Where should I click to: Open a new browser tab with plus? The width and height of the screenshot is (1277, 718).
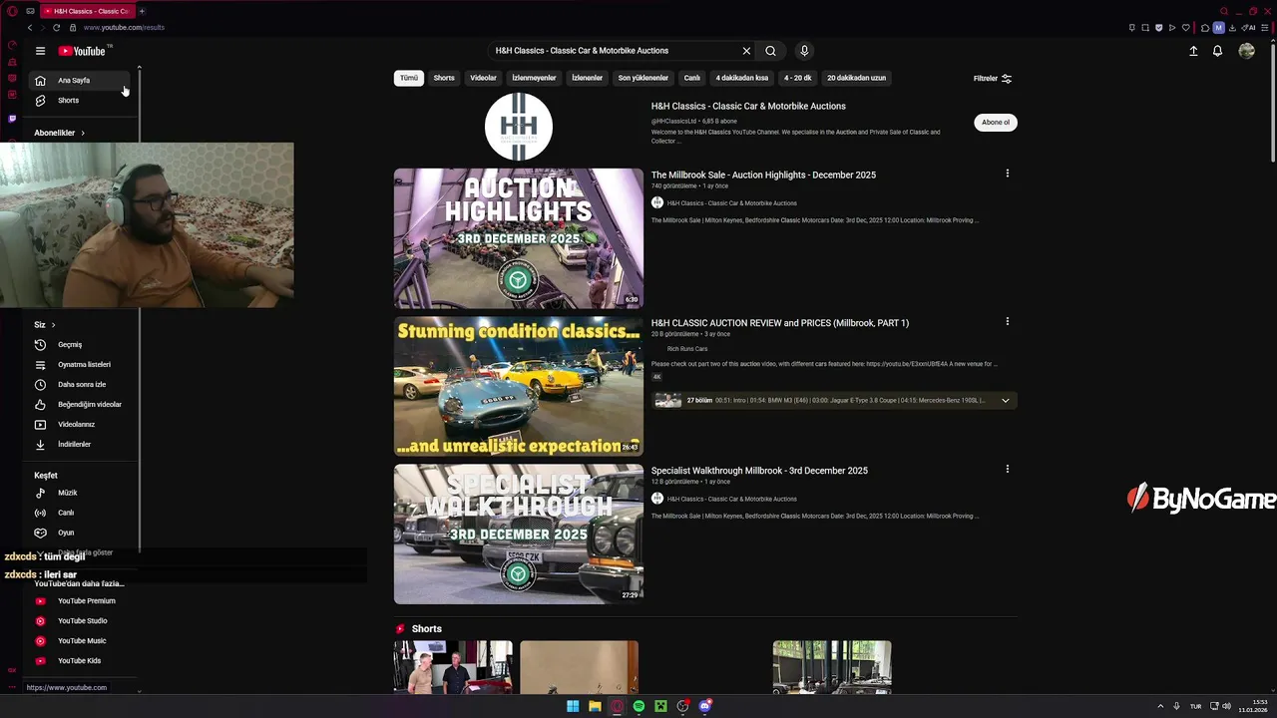[142, 11]
